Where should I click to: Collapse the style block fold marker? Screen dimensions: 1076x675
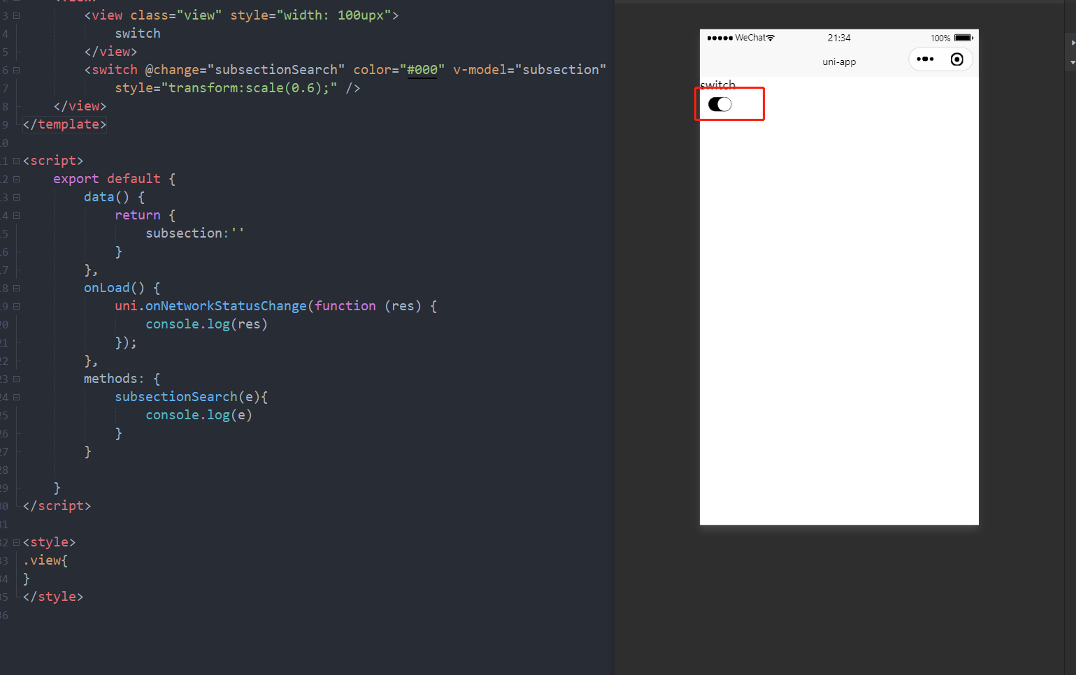pos(16,542)
